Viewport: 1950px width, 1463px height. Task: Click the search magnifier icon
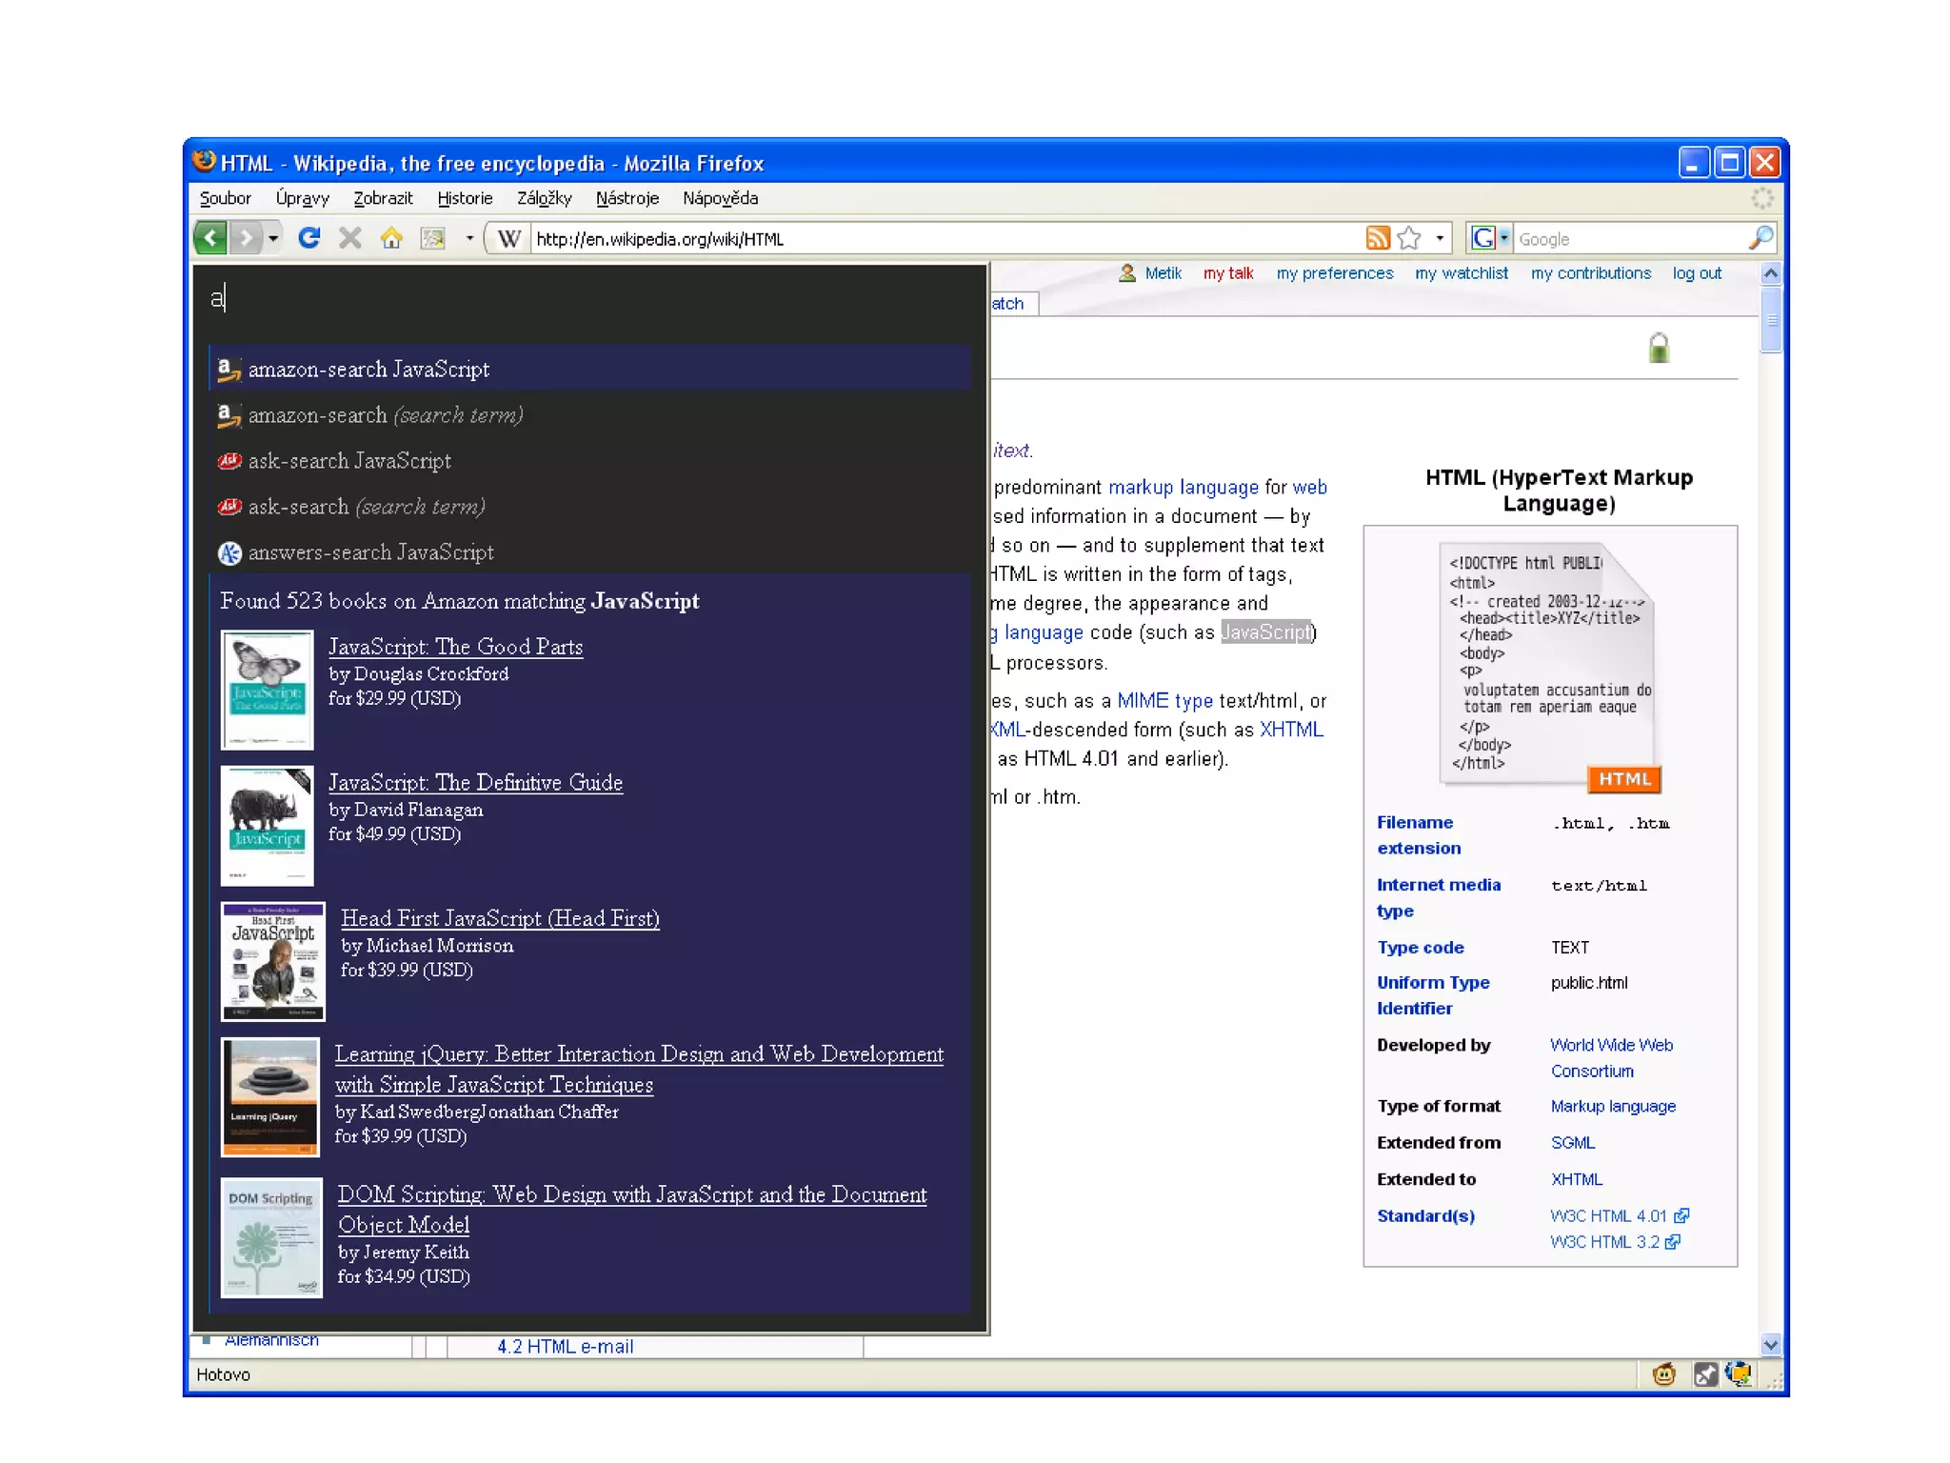[x=1761, y=238]
